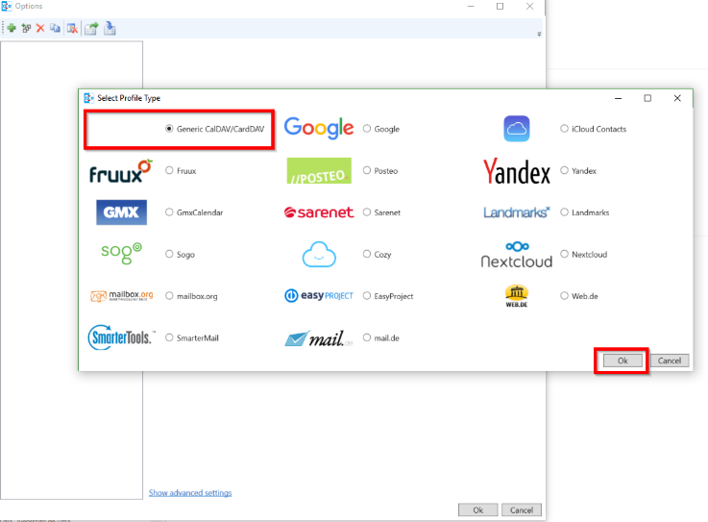Select the Google profile type radio button

367,129
